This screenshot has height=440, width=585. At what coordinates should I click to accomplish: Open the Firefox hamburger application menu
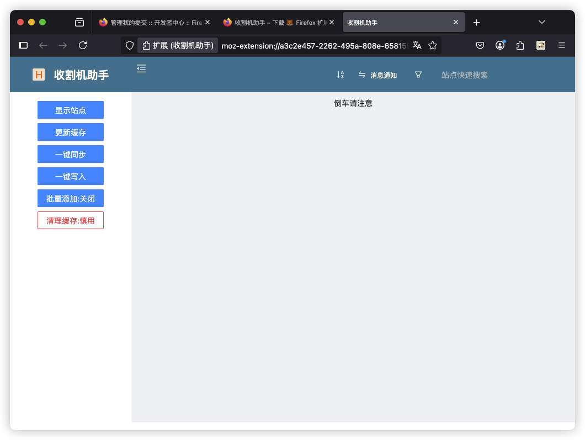[561, 45]
